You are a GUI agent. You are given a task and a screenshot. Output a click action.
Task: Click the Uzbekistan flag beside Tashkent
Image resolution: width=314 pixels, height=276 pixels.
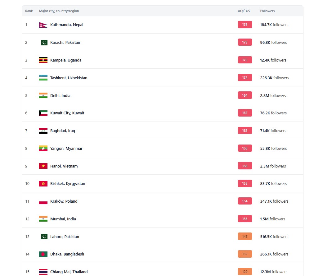click(43, 78)
